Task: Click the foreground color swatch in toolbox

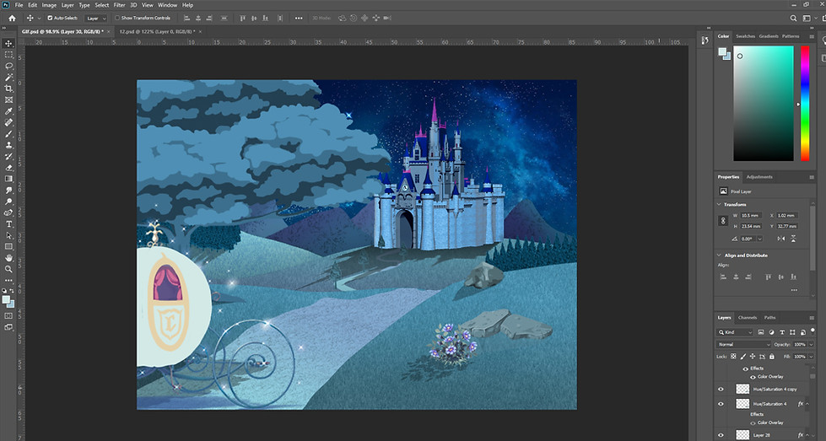Action: [6, 300]
